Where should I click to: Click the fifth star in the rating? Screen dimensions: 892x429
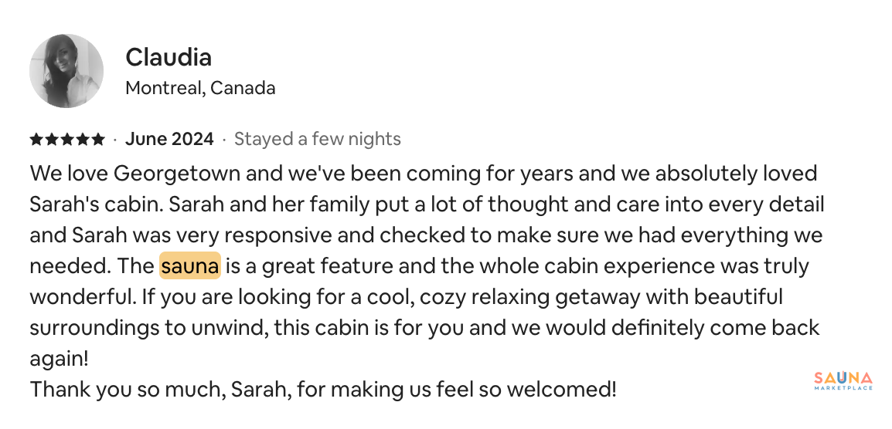pos(98,139)
